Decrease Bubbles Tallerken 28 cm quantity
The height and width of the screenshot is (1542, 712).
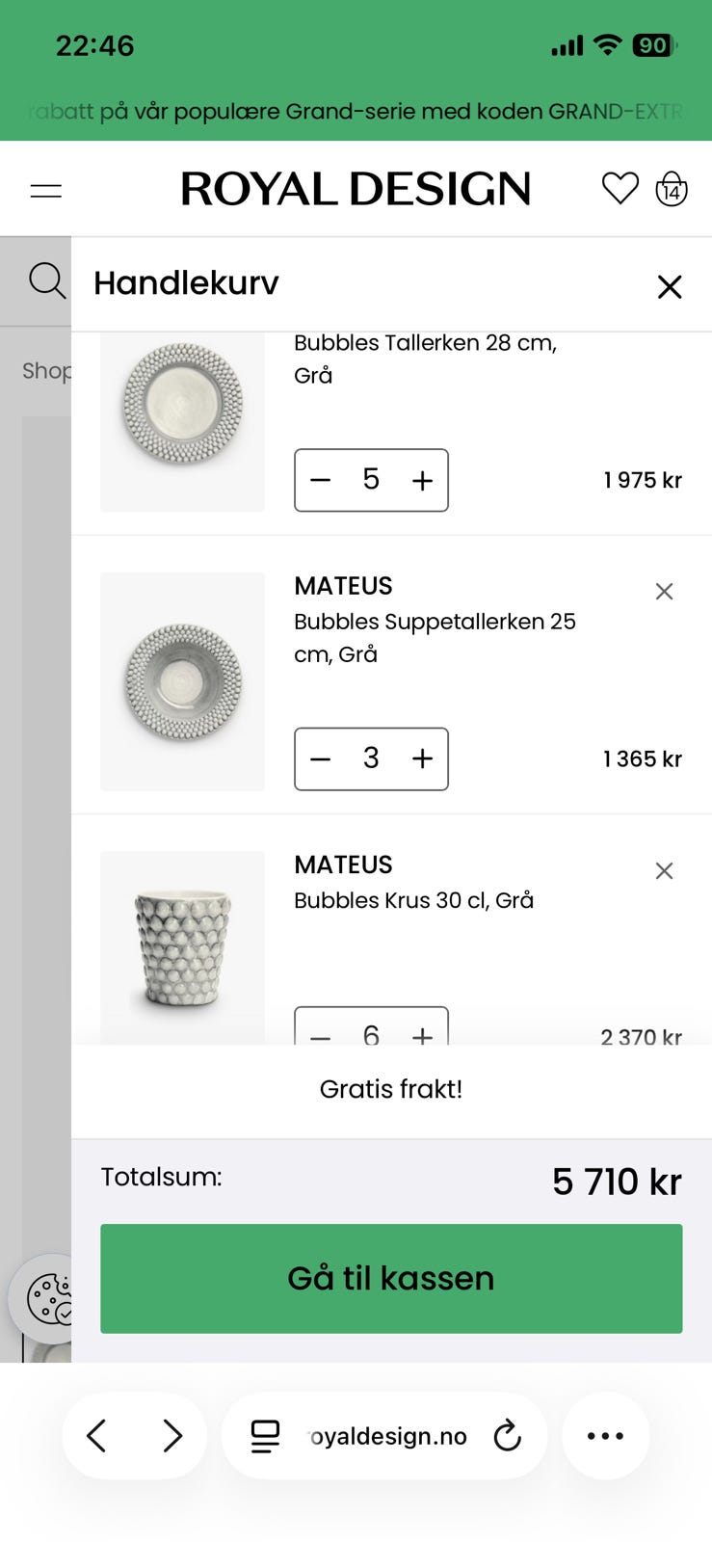click(321, 480)
